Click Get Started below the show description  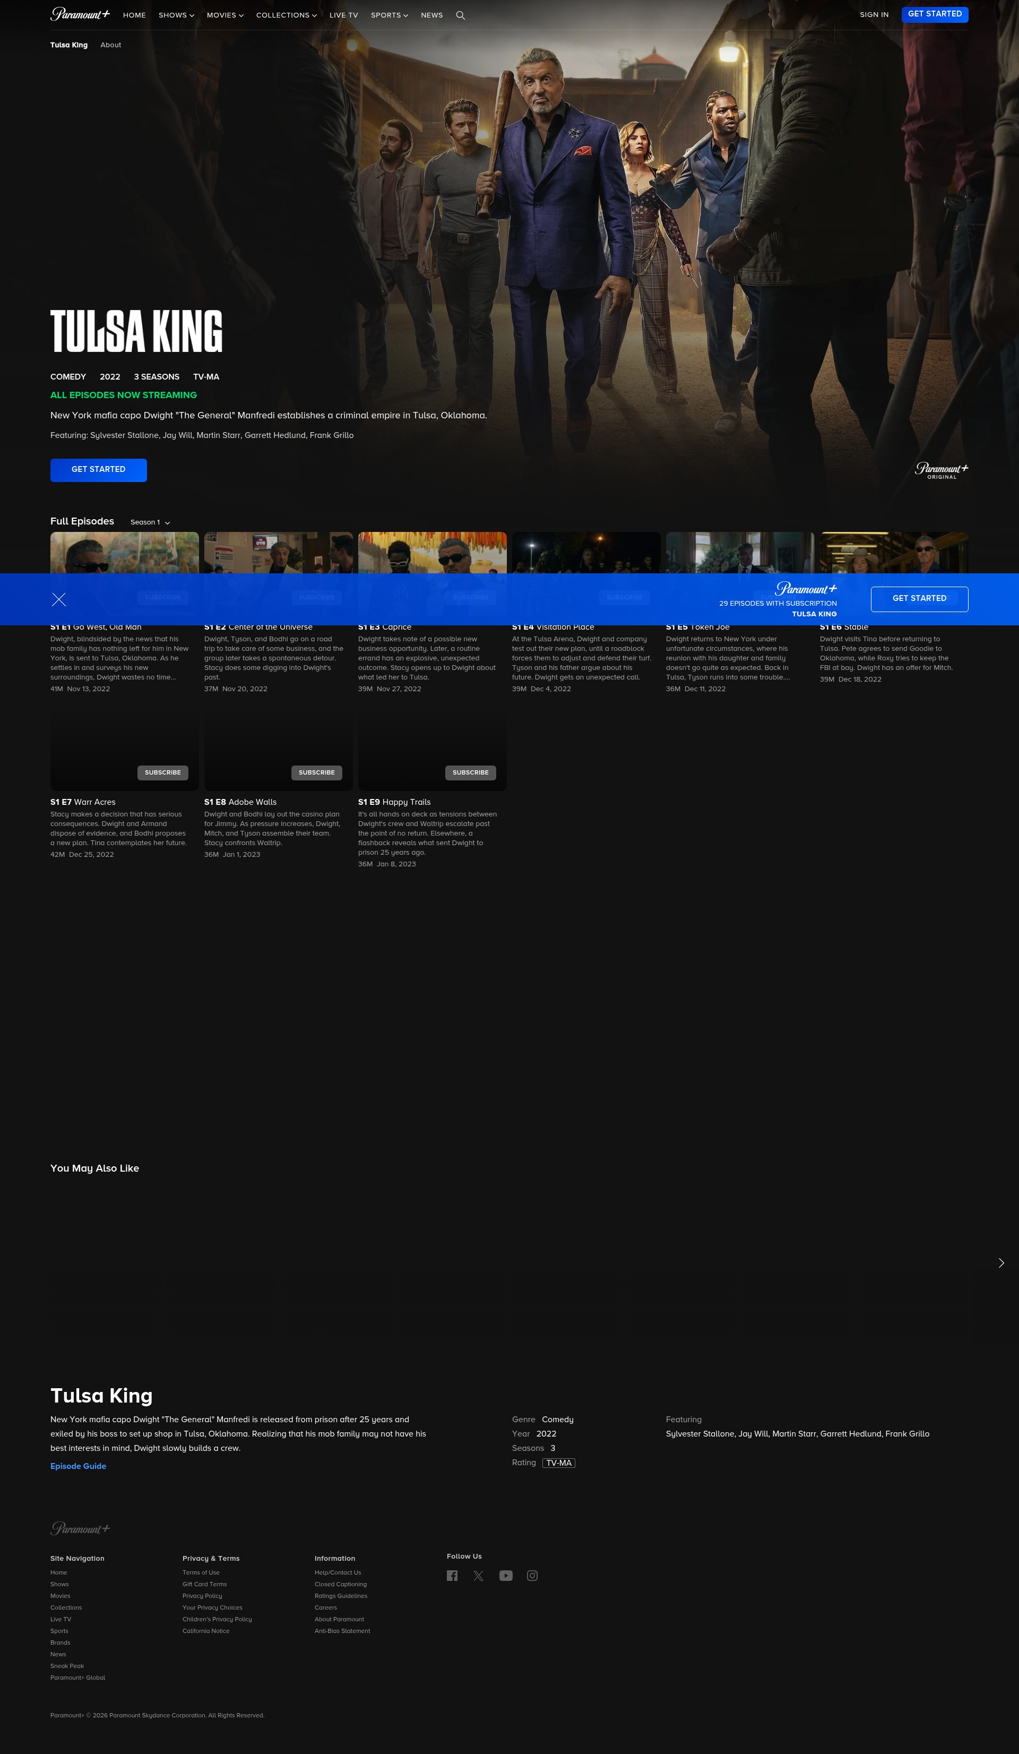pyautogui.click(x=98, y=470)
